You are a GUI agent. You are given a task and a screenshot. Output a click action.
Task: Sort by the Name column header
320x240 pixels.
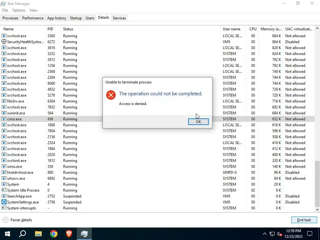point(23,29)
